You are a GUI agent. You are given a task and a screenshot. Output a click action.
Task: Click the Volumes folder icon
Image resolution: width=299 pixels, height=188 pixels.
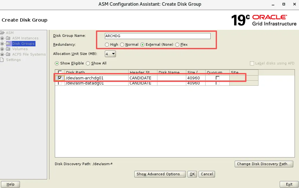[8, 49]
